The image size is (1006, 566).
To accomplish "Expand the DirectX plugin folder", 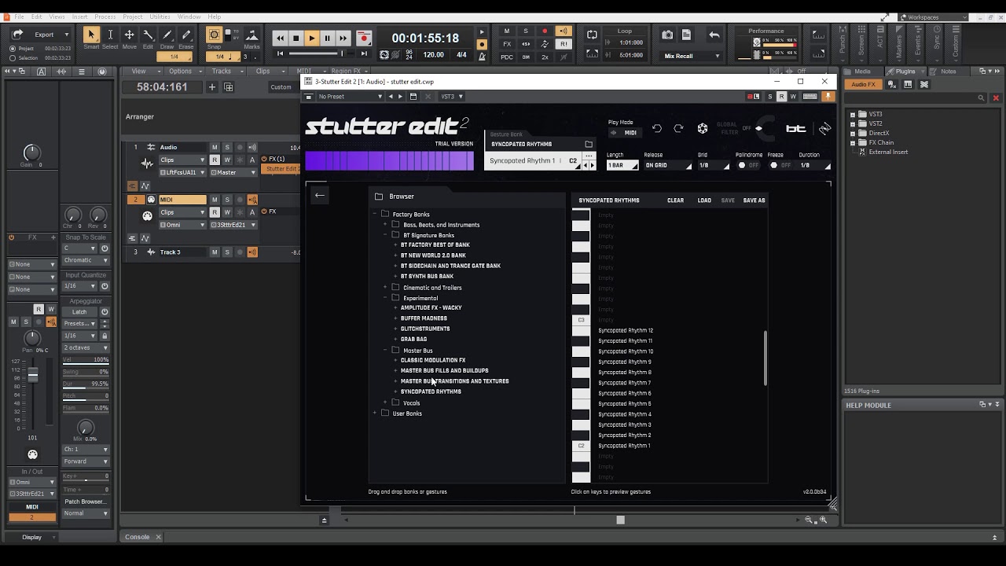I will [x=853, y=133].
